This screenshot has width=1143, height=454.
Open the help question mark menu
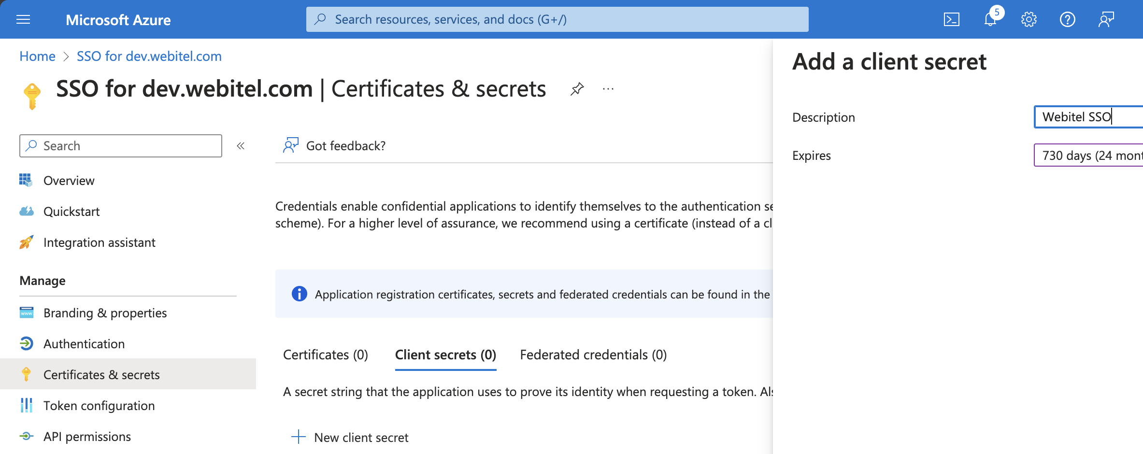click(x=1067, y=19)
